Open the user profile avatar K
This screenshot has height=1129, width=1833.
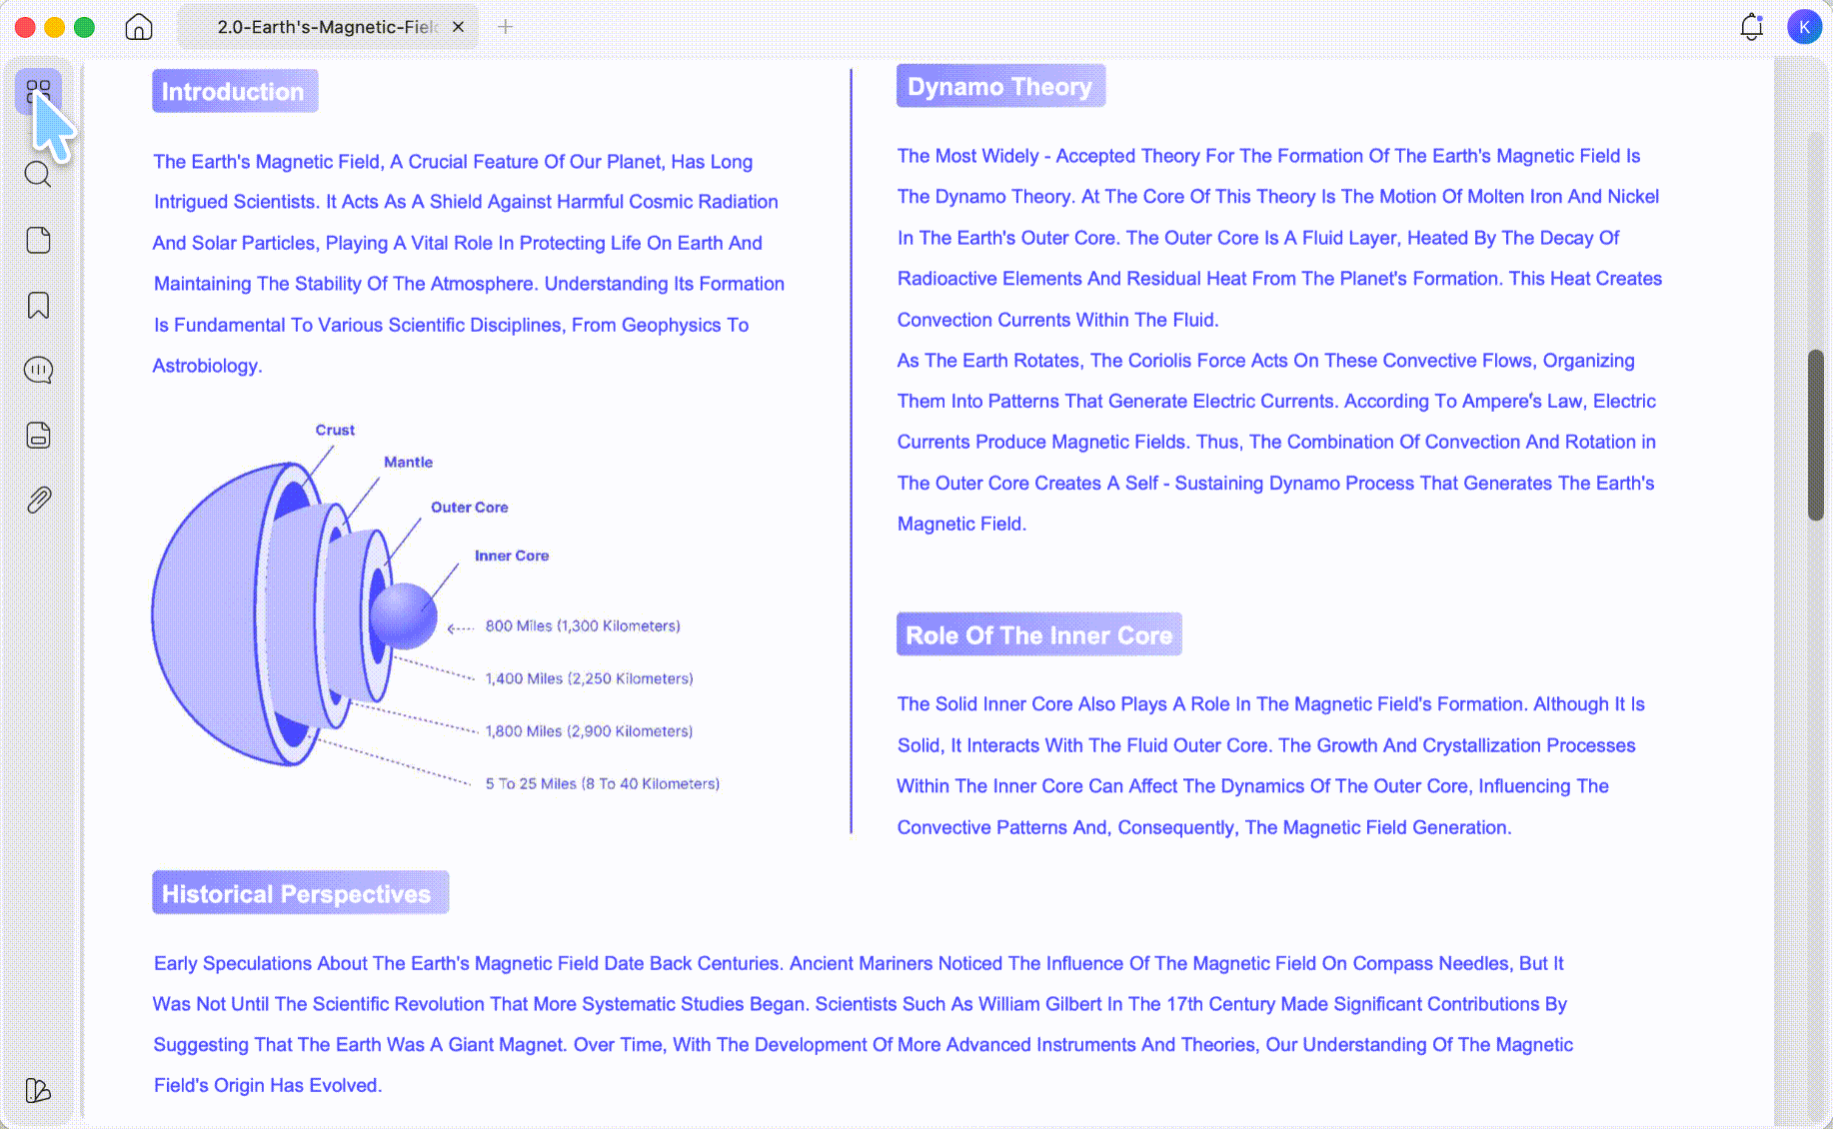click(x=1804, y=27)
